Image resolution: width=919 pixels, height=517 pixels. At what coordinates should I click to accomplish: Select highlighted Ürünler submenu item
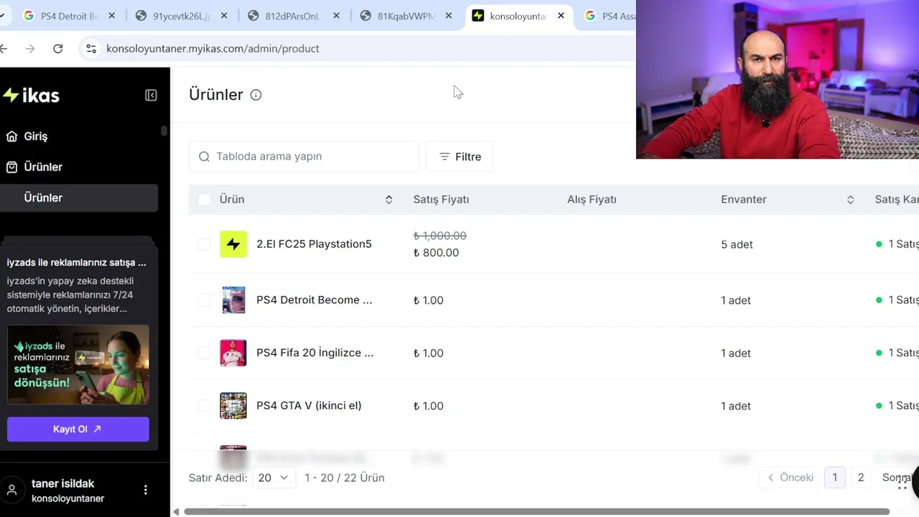point(79,197)
